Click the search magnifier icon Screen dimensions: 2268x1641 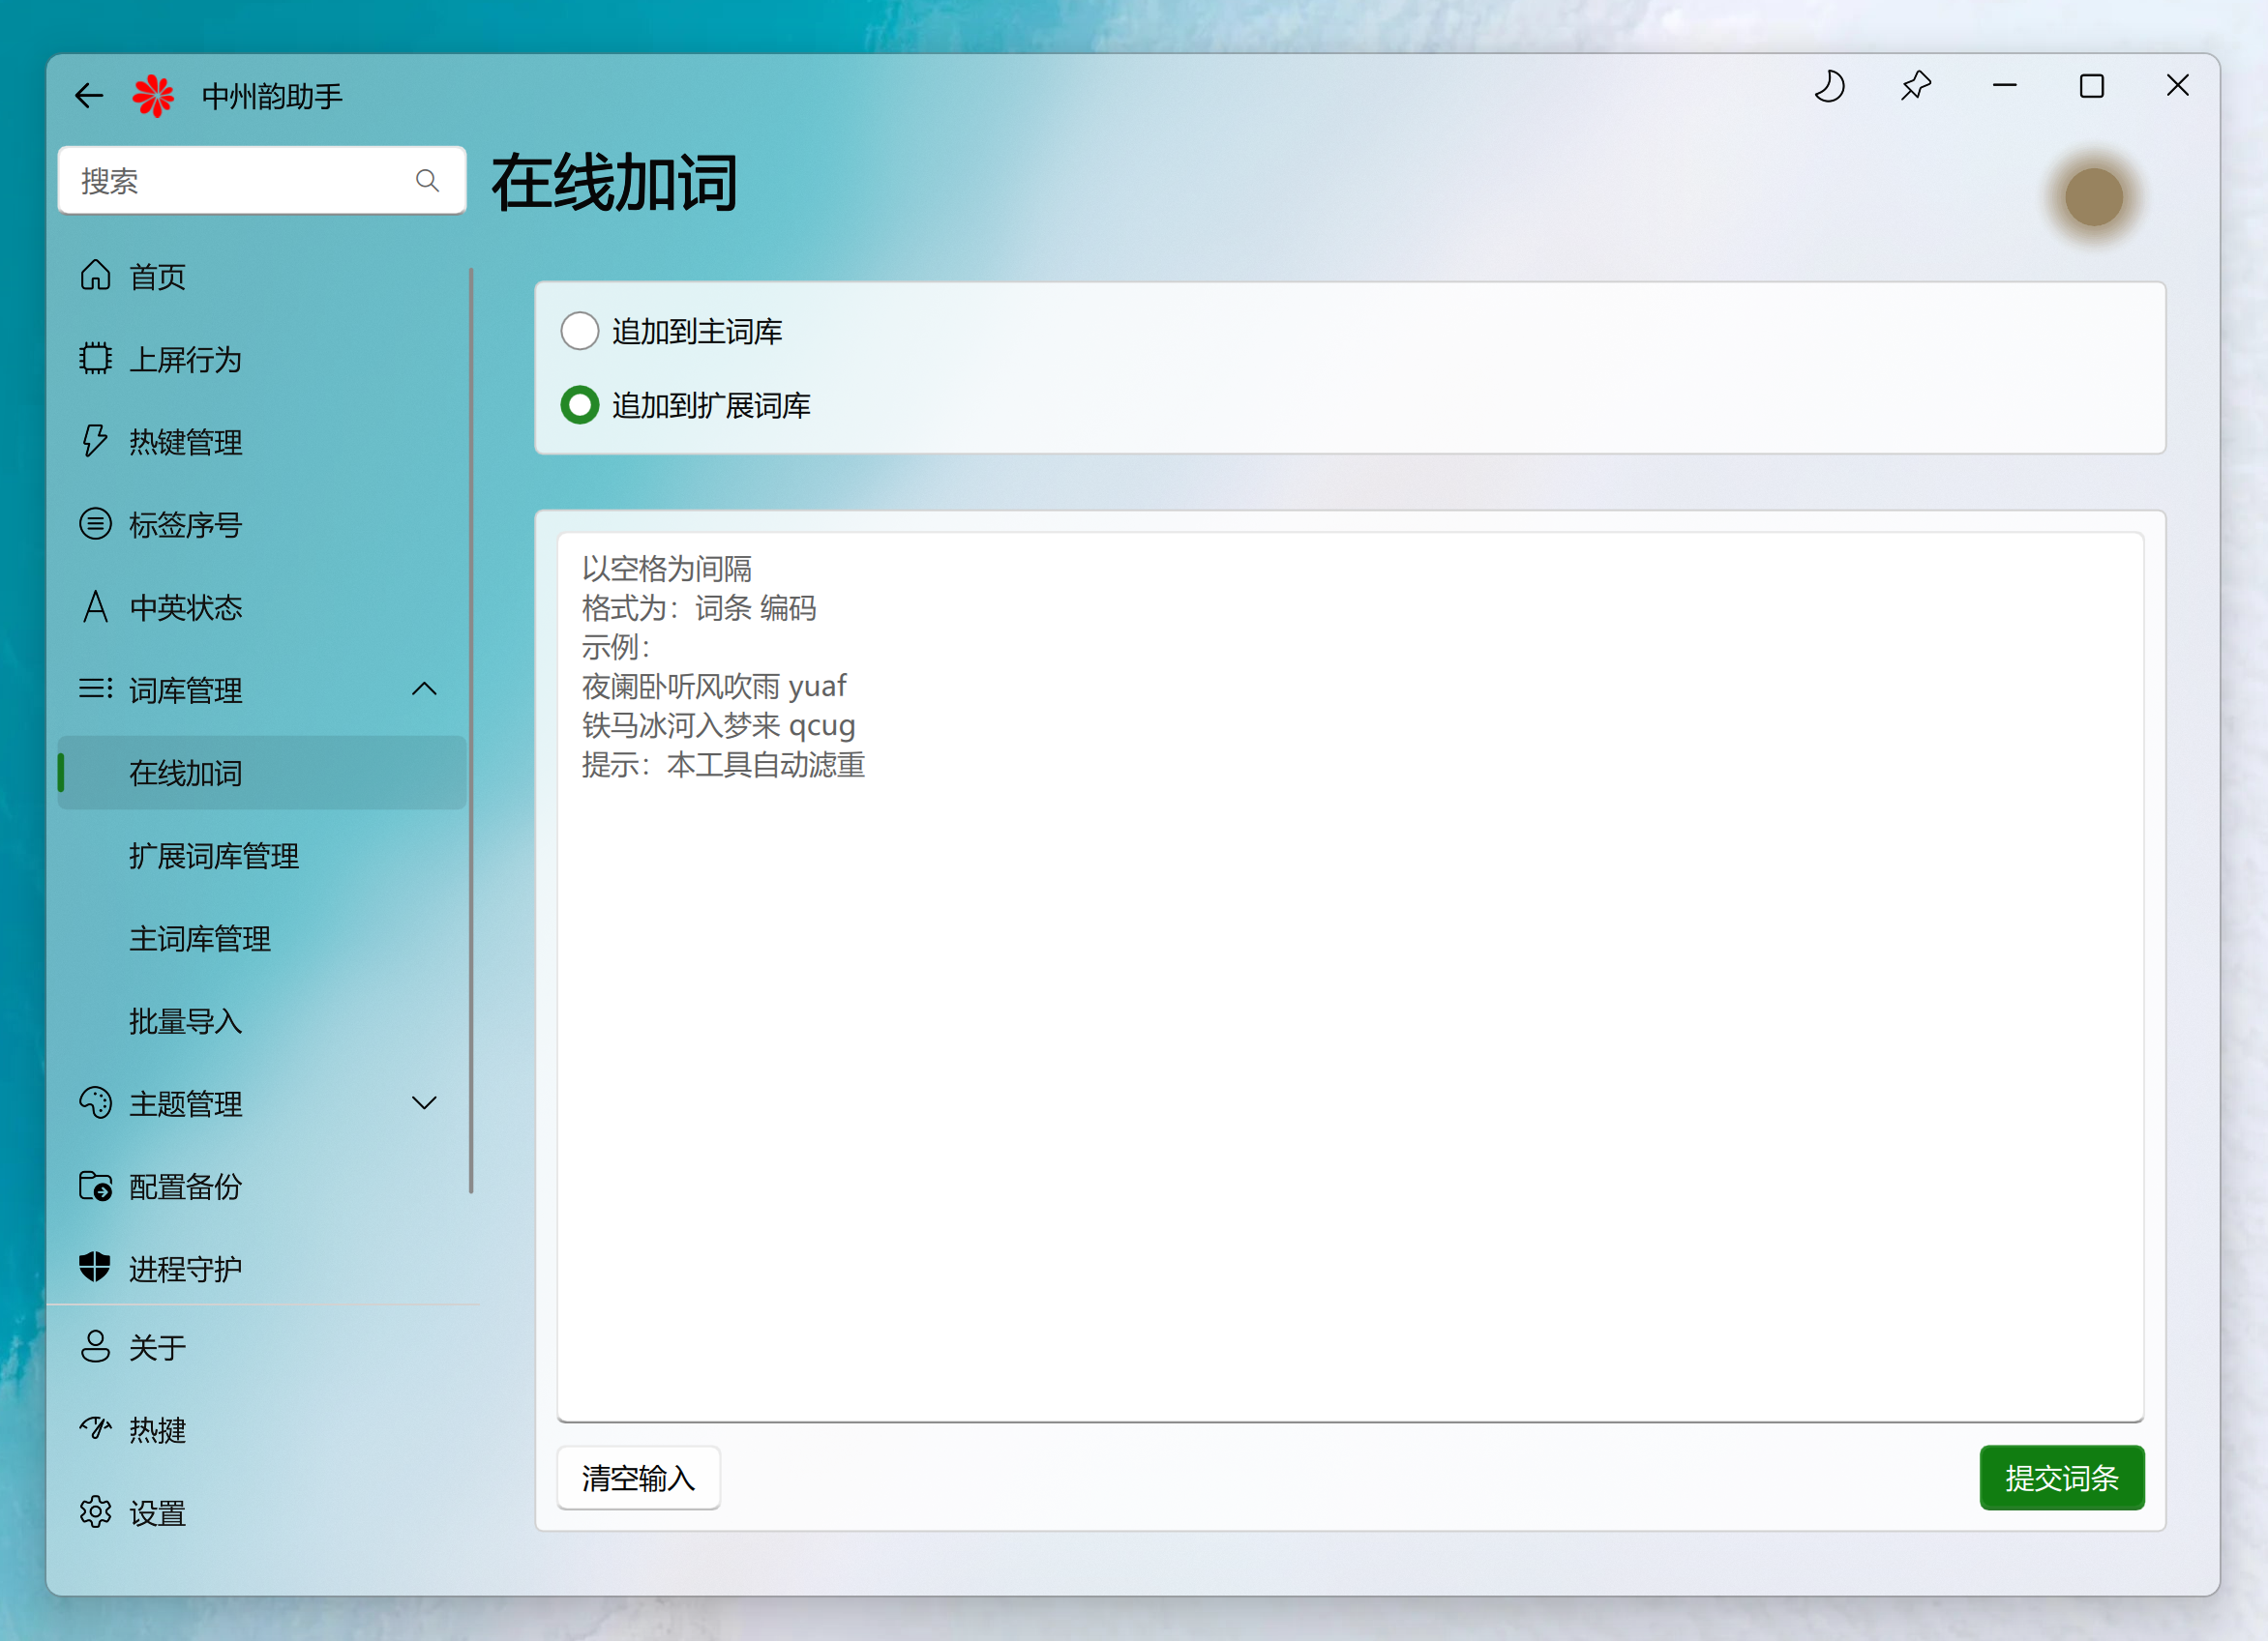427,181
